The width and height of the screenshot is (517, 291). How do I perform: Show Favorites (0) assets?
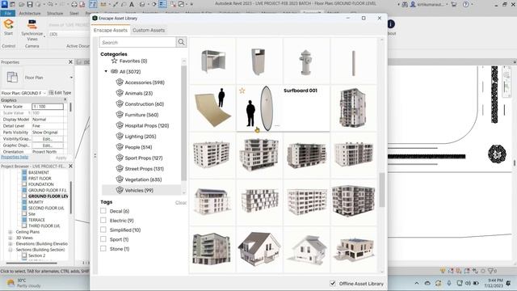[133, 61]
